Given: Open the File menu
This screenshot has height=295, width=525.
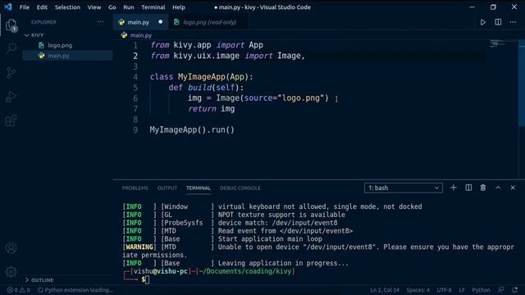Looking at the screenshot, I should (x=25, y=7).
